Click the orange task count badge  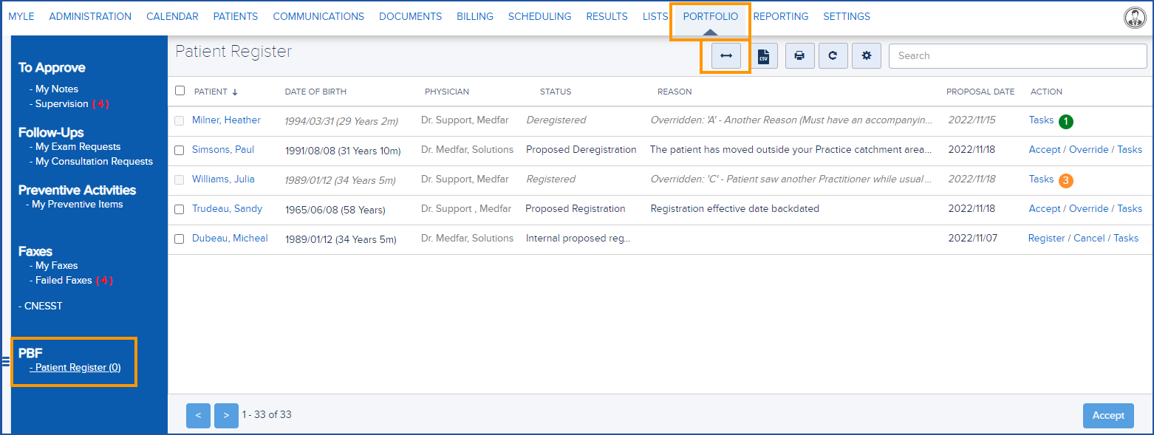coord(1065,179)
